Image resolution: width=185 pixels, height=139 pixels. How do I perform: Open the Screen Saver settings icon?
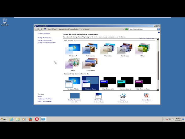point(146,96)
